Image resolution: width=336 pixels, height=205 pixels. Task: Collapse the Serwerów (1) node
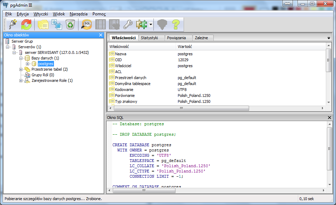click(x=7, y=47)
